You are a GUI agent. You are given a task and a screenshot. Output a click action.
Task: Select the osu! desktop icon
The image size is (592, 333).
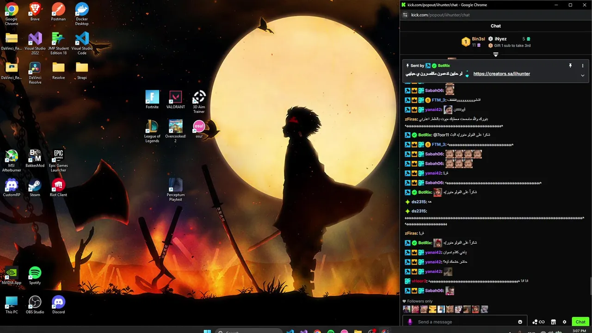pyautogui.click(x=199, y=129)
